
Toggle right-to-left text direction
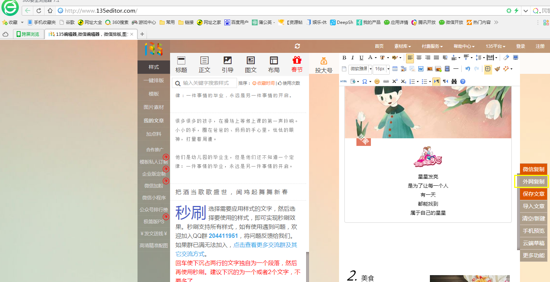tap(445, 81)
